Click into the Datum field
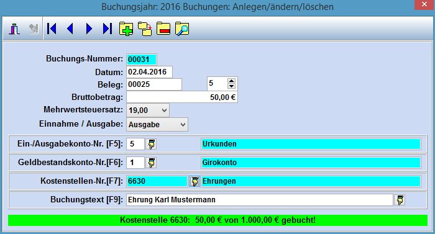435x234 pixels. [149, 72]
